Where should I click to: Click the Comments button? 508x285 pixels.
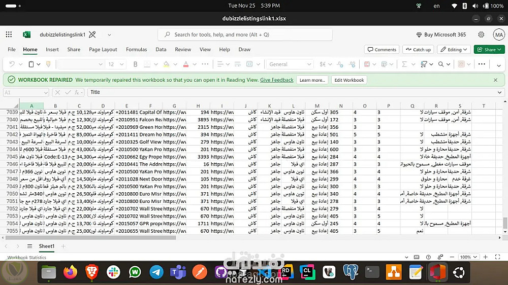click(382, 50)
